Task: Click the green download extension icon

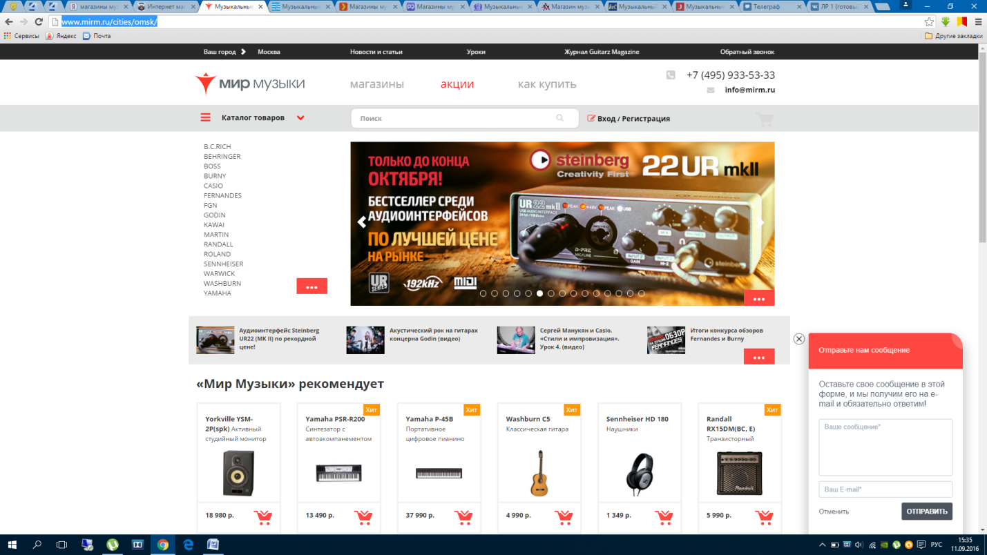Action: 946,22
